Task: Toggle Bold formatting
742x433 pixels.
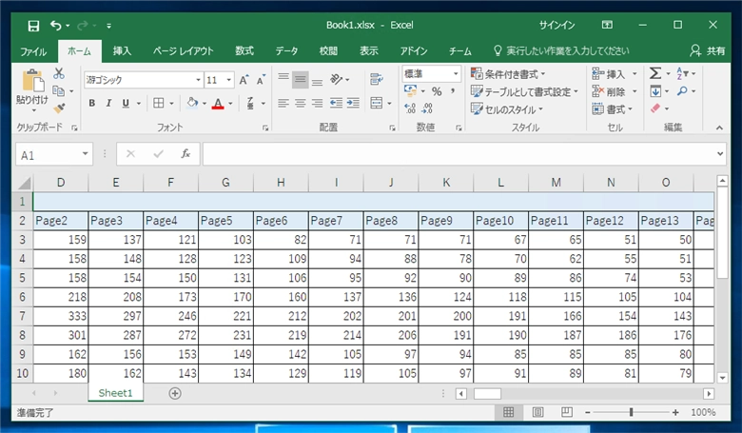Action: tap(92, 103)
